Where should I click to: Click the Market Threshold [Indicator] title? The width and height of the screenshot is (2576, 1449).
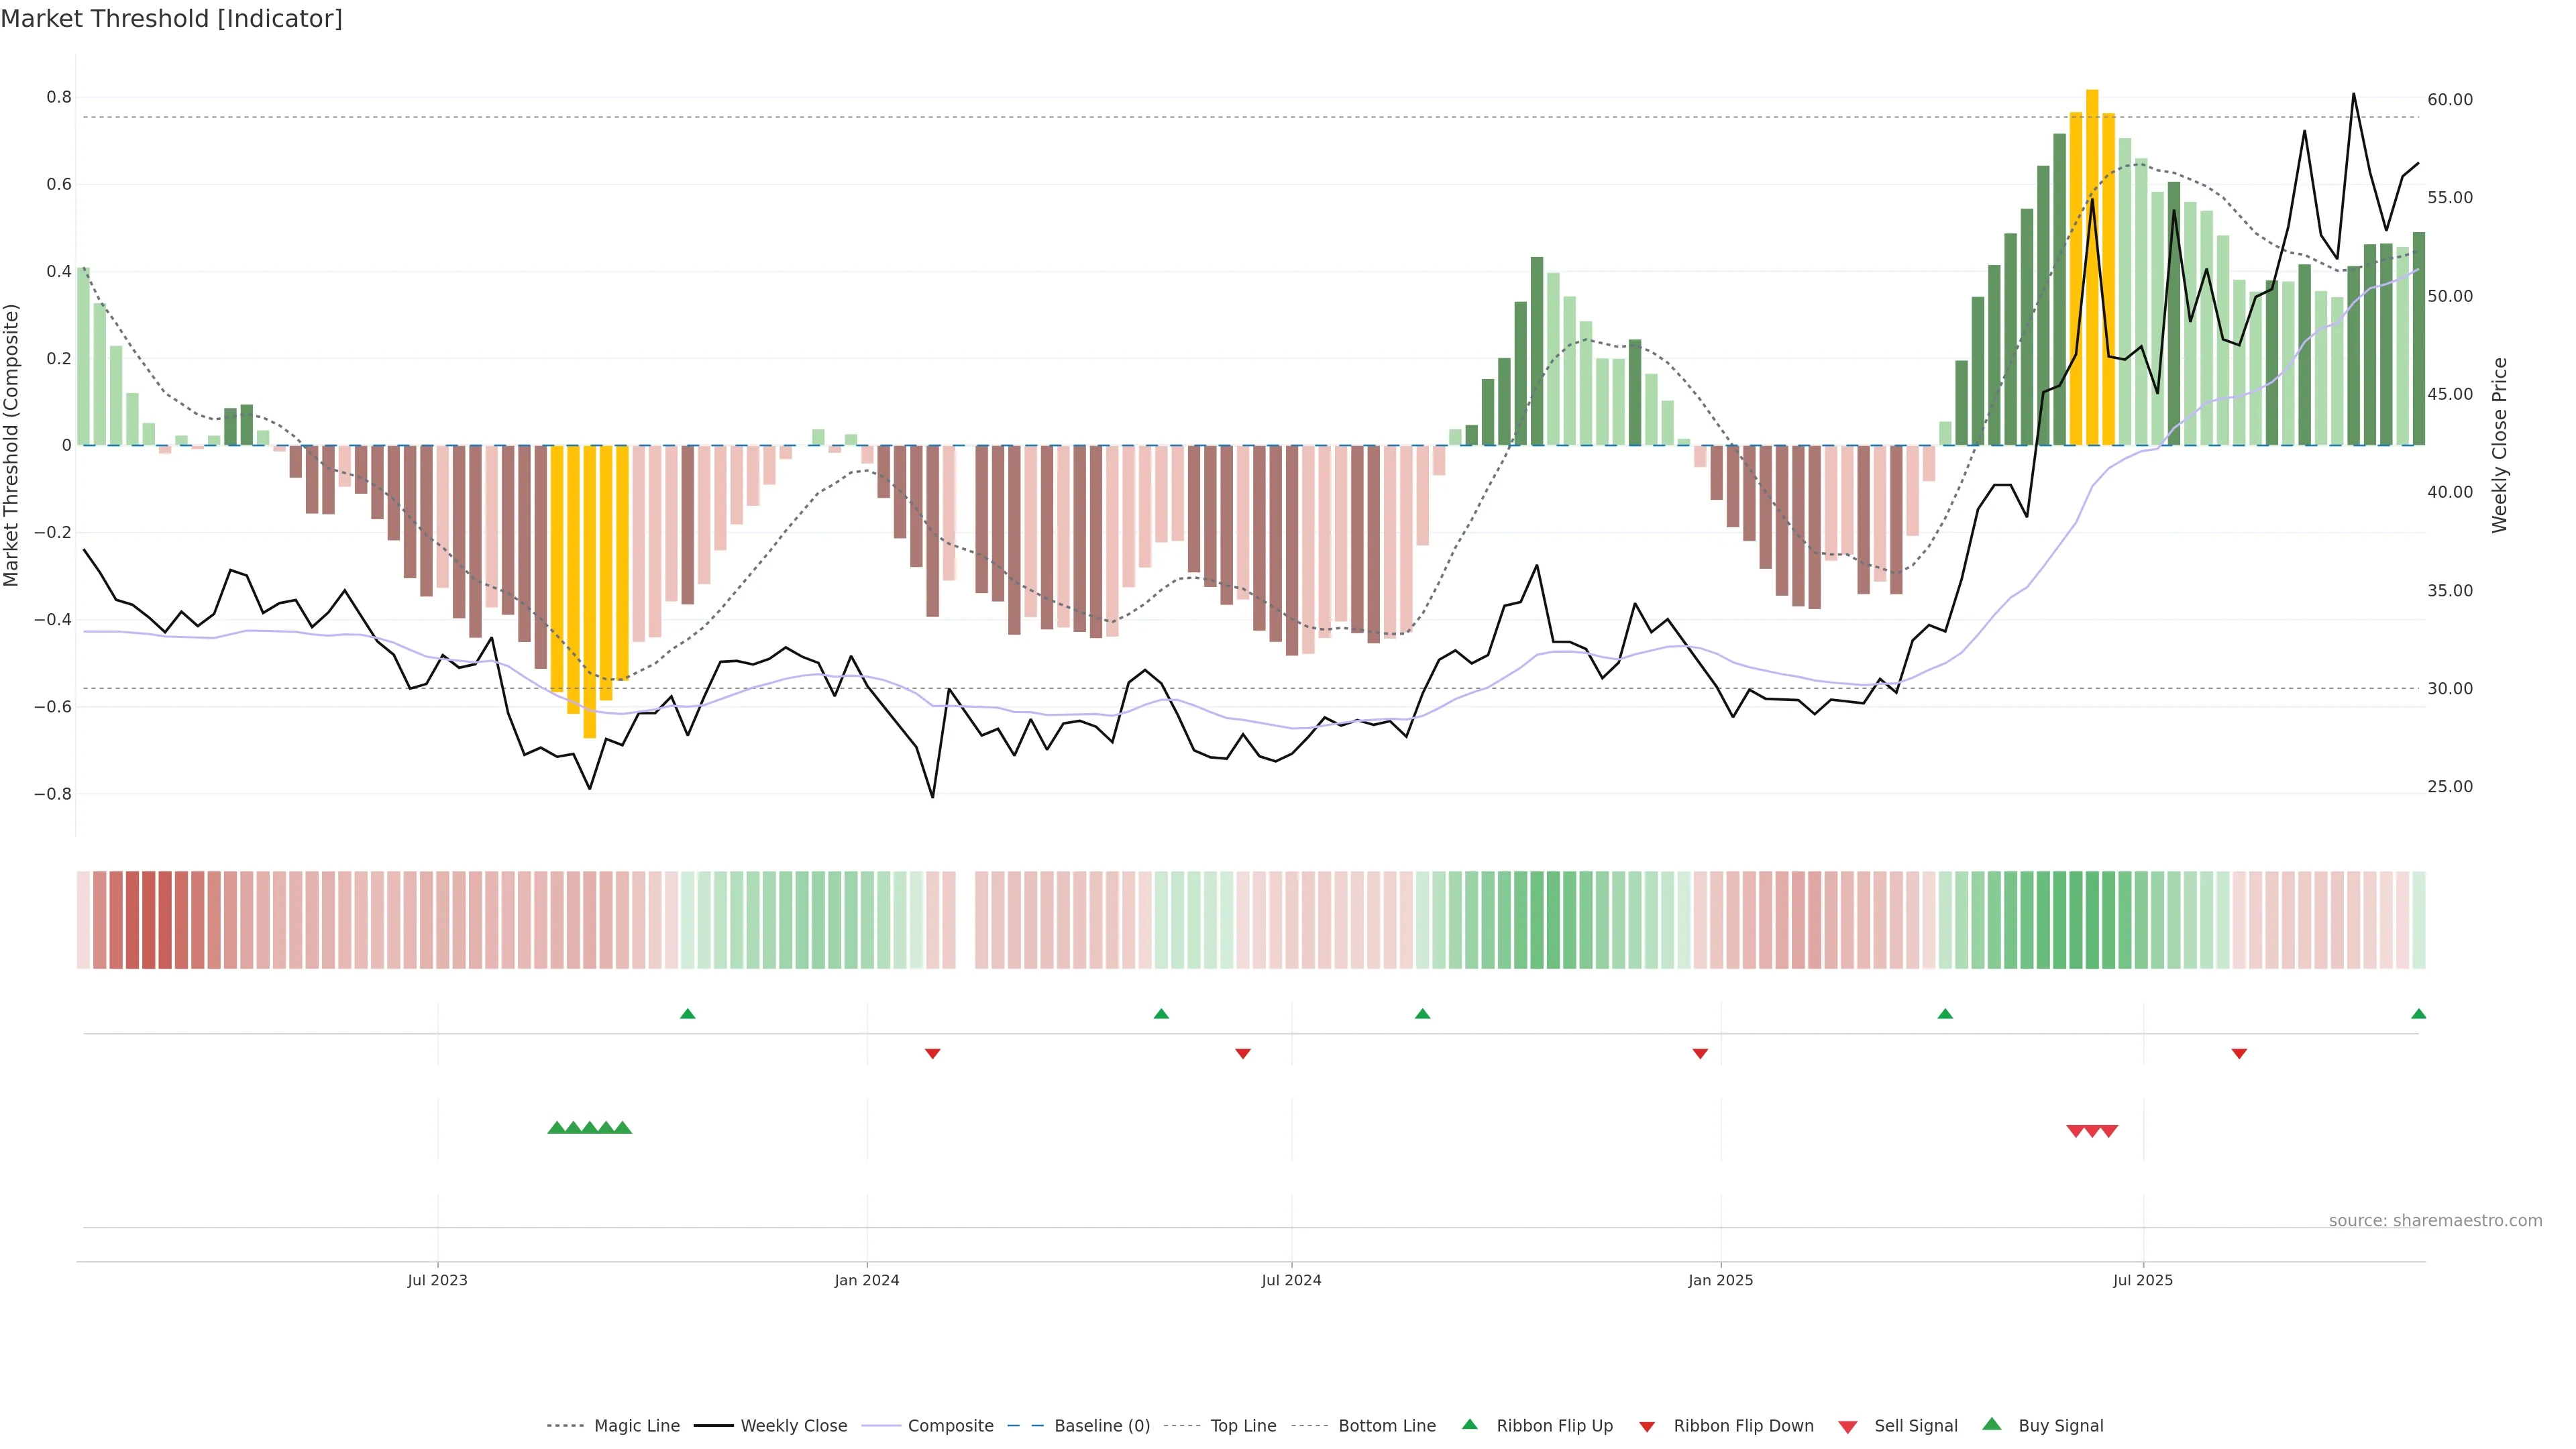171,19
